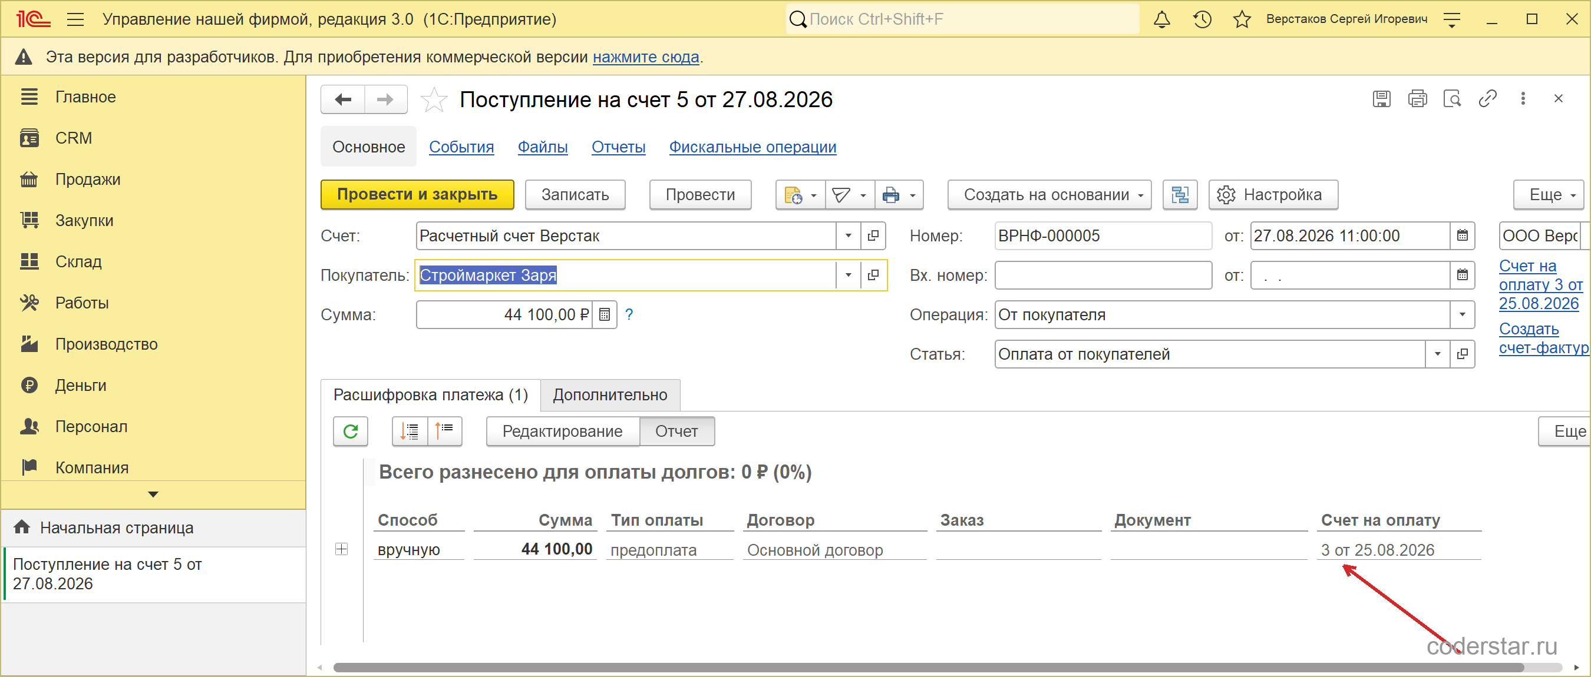Screen dimensions: 1591x677
Task: Click the reminder document icon dropdown
Action: tap(800, 195)
